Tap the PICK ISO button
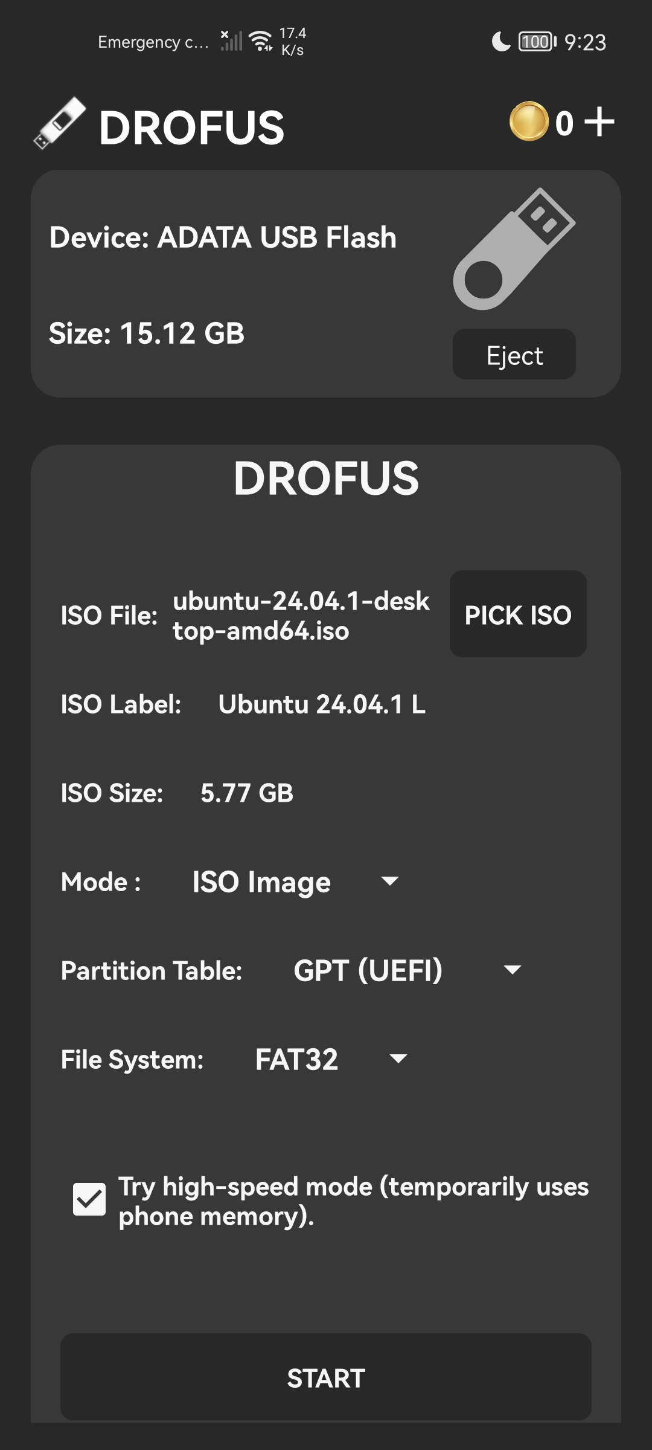The image size is (652, 1450). (x=518, y=614)
